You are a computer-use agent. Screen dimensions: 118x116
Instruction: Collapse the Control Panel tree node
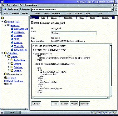pos(2,21)
